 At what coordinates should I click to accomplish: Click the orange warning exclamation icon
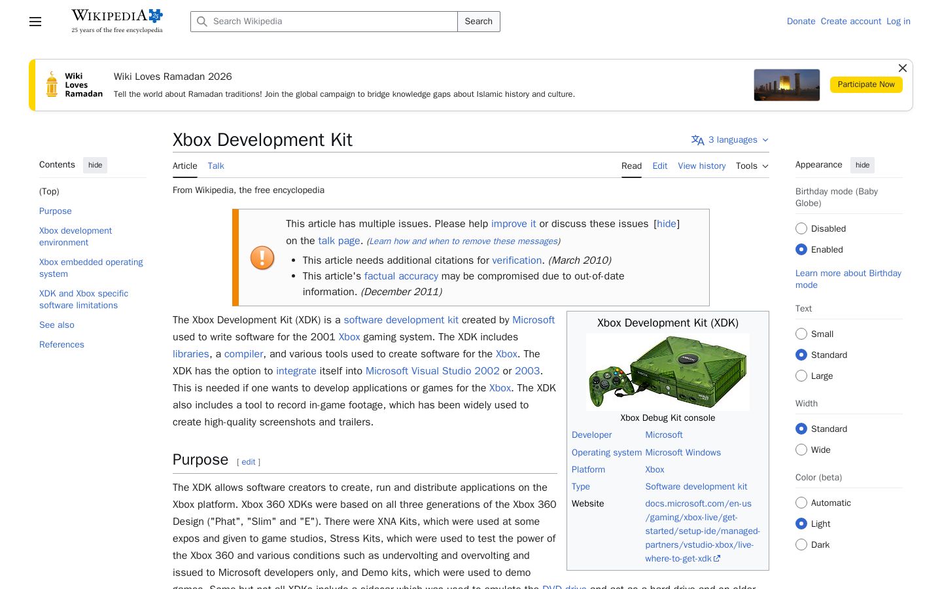[262, 258]
